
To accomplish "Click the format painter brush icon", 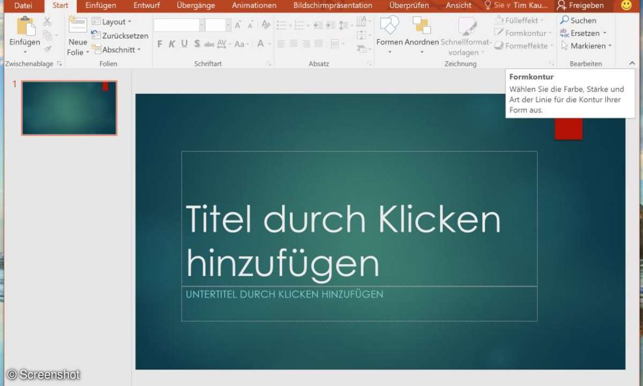I will point(48,48).
